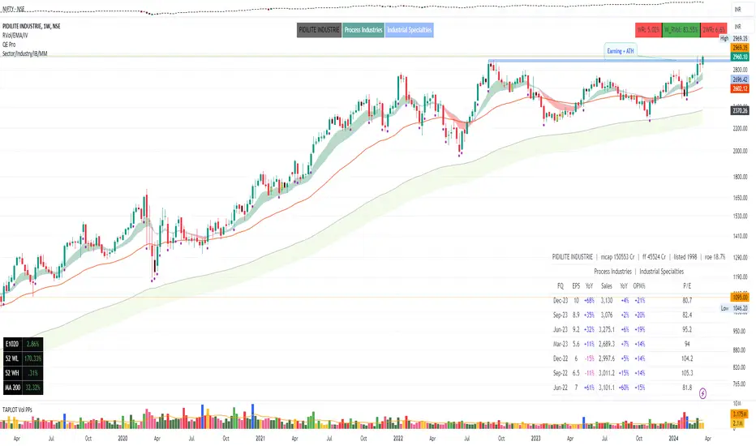Click the light blue 2696.42 price label

[740, 79]
